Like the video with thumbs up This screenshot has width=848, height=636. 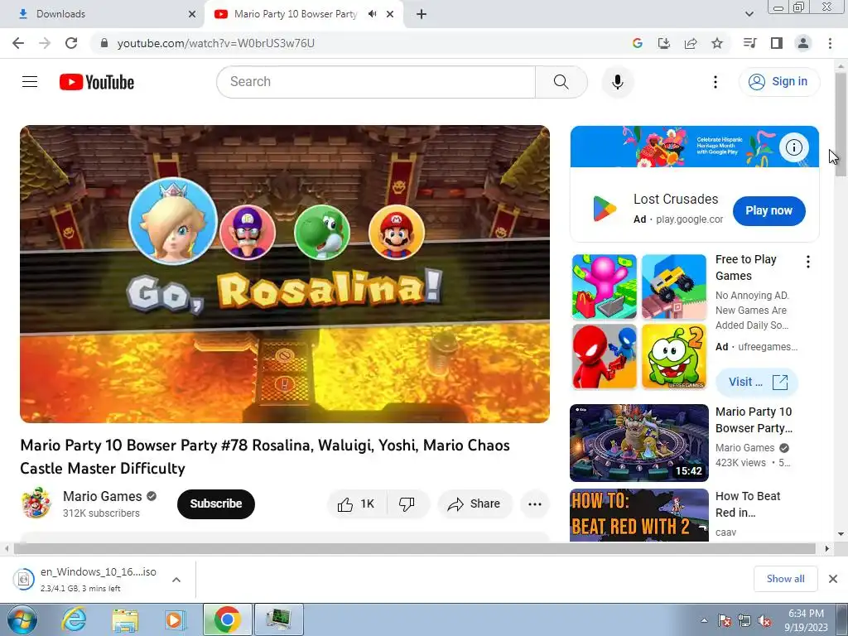click(x=356, y=504)
